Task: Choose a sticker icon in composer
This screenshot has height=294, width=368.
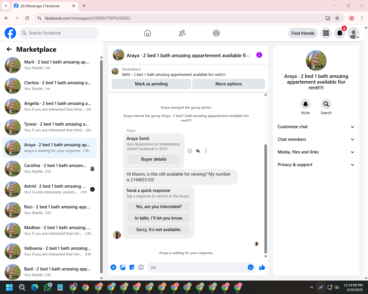Action: [x=132, y=267]
